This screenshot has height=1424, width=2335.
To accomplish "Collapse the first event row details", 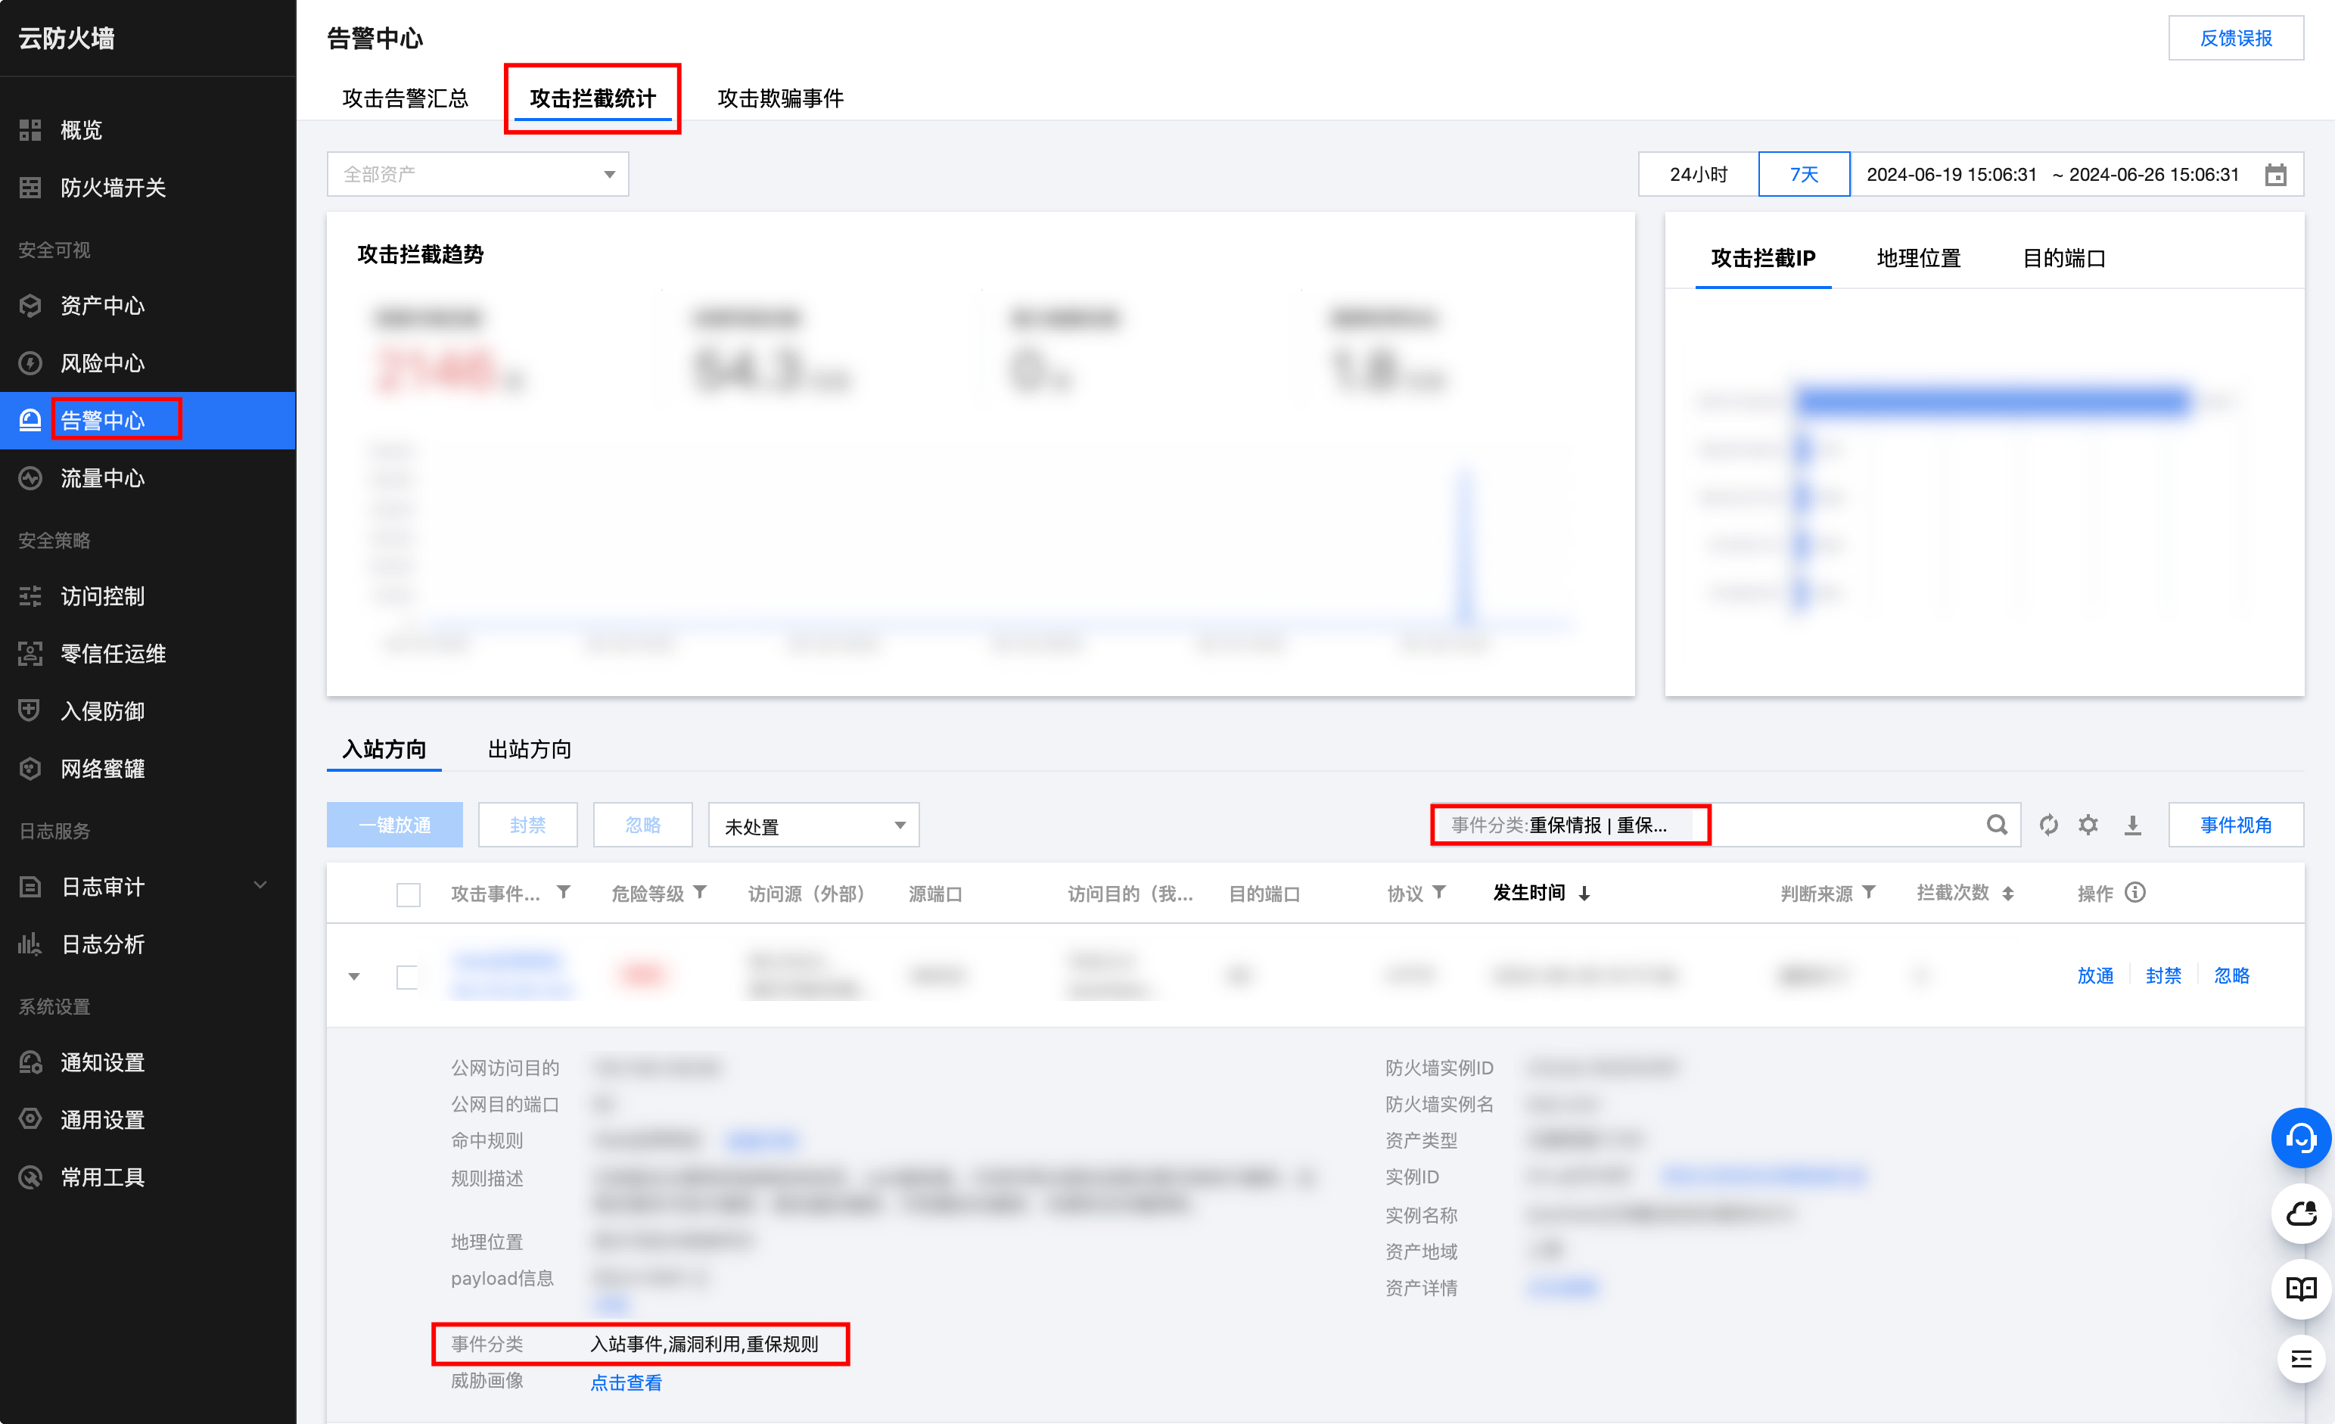I will click(x=353, y=977).
